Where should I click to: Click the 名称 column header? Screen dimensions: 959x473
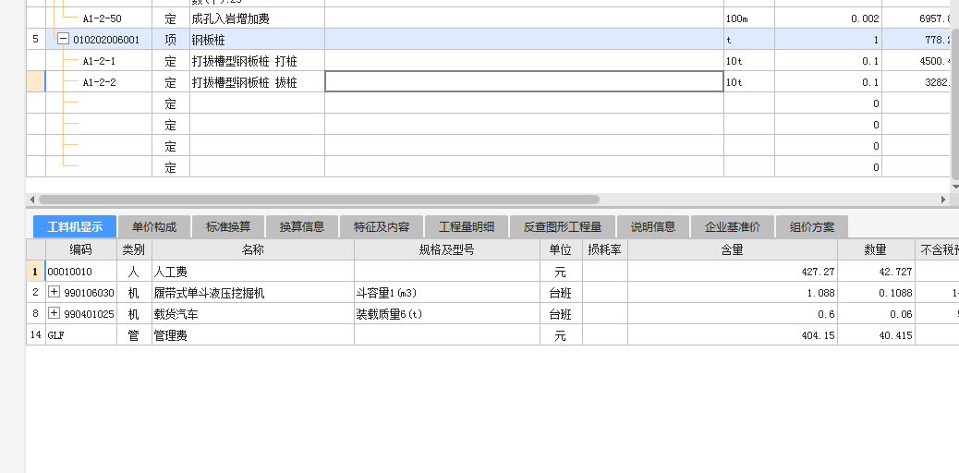pos(252,249)
